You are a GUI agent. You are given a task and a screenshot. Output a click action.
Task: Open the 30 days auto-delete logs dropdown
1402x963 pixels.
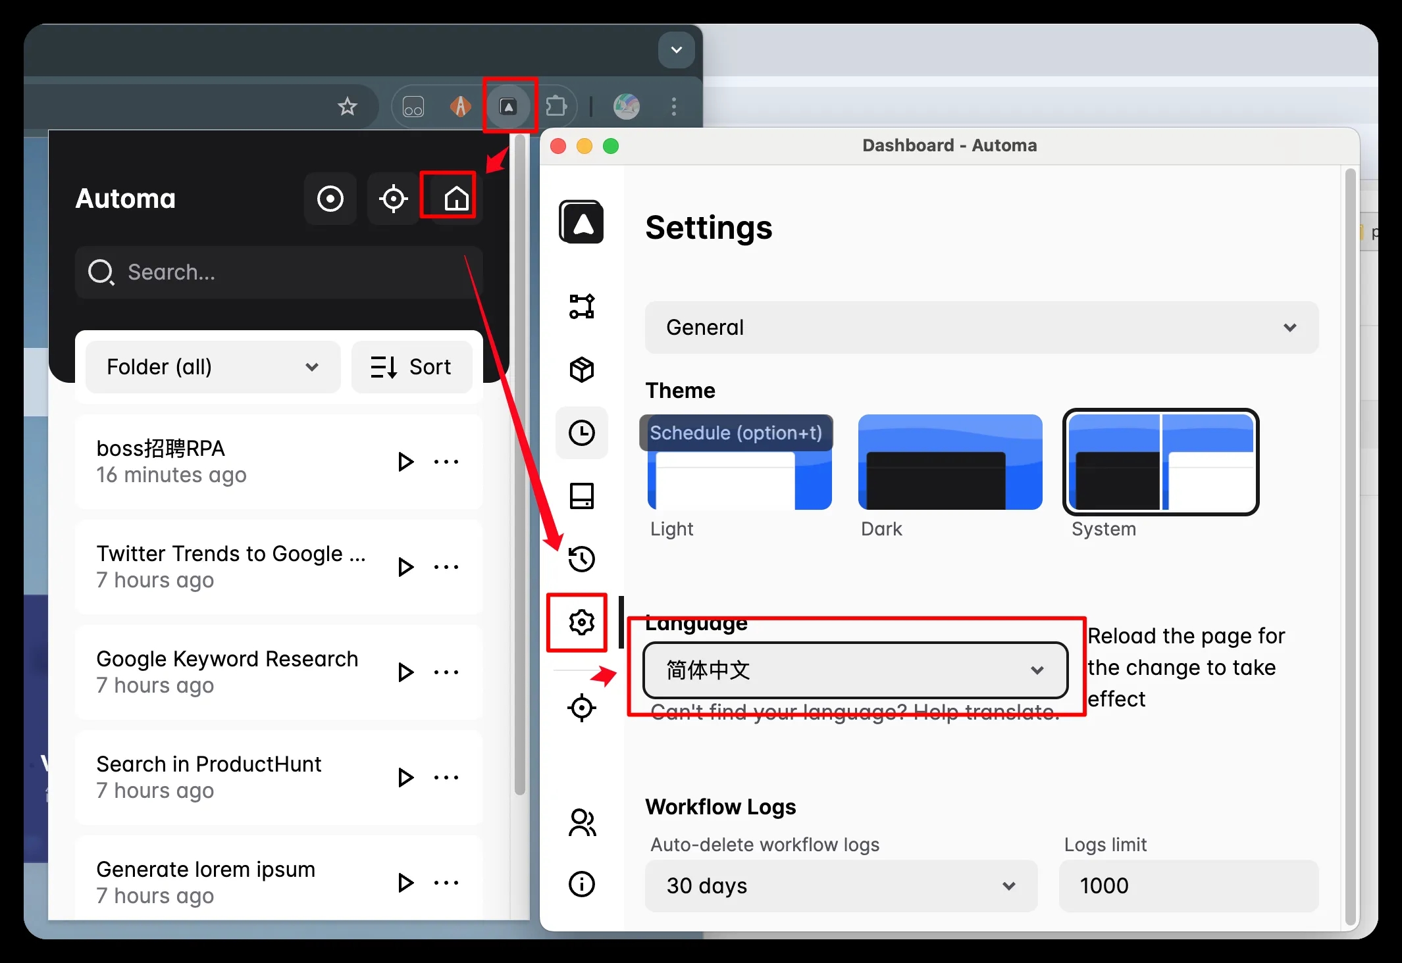tap(841, 886)
